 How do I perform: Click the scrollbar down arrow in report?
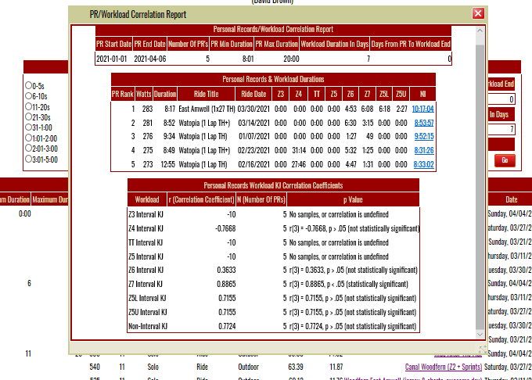tap(480, 334)
